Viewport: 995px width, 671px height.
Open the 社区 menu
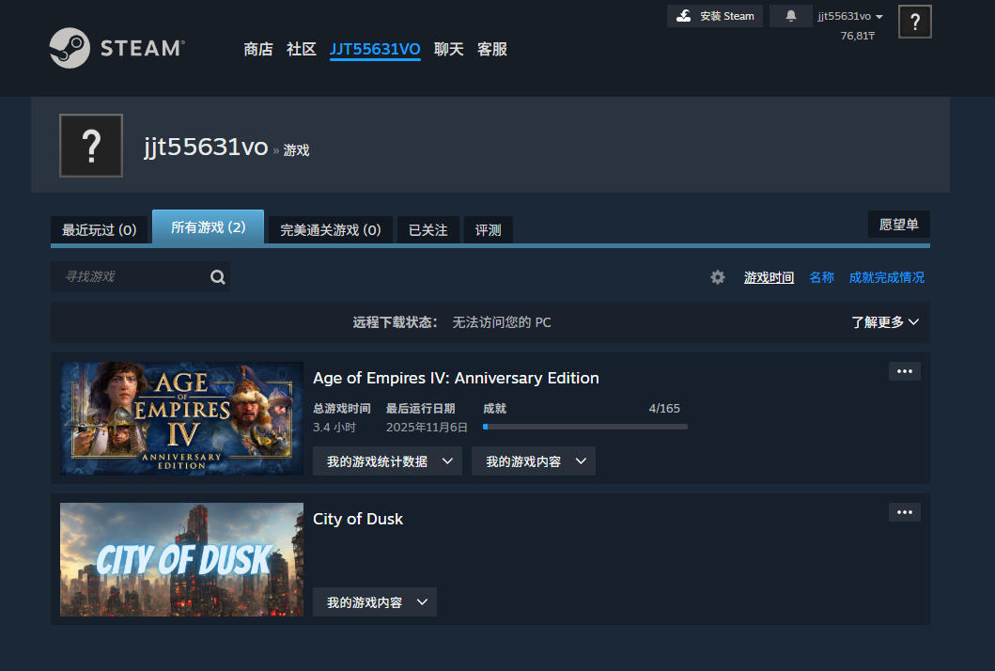point(302,49)
